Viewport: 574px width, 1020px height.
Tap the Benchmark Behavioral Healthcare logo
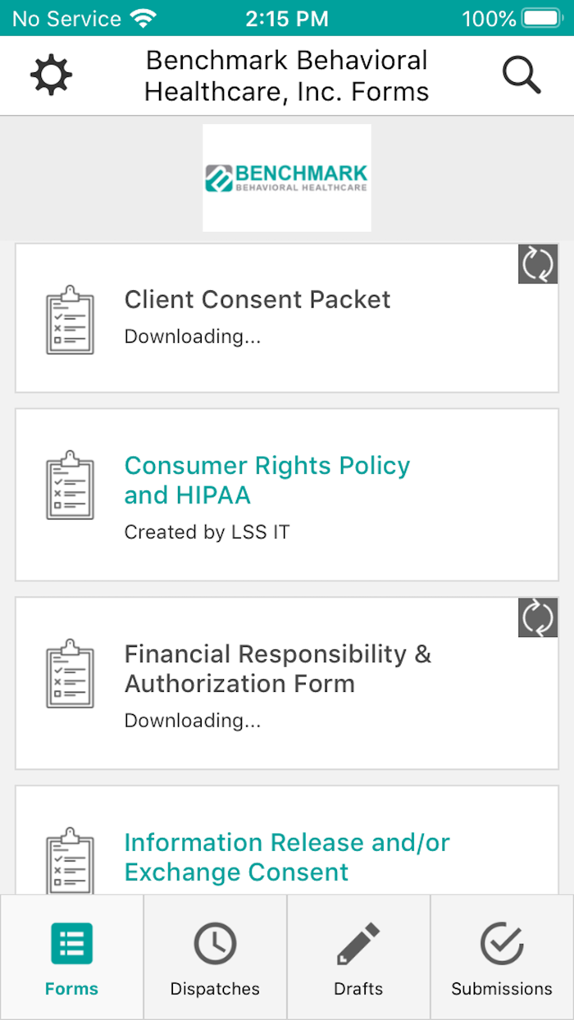click(x=286, y=177)
